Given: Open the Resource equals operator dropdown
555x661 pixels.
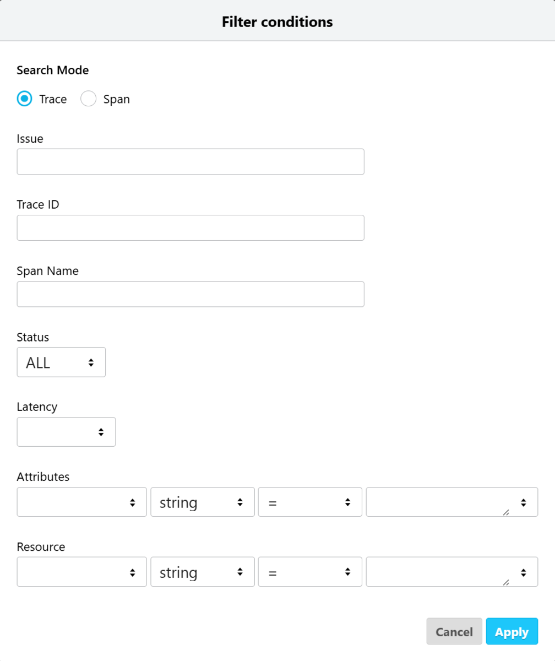Looking at the screenshot, I should tap(309, 571).
